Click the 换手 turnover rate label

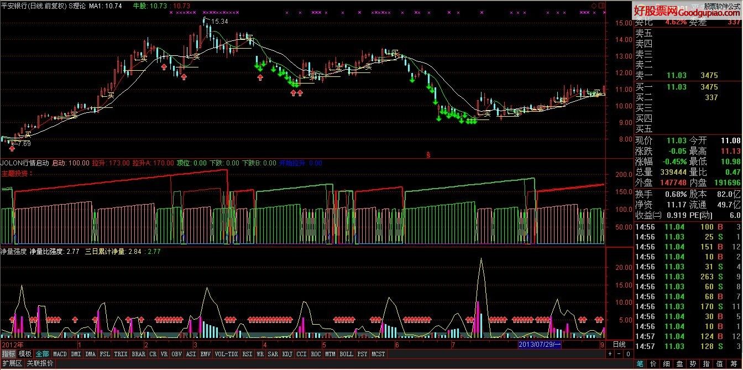point(645,194)
